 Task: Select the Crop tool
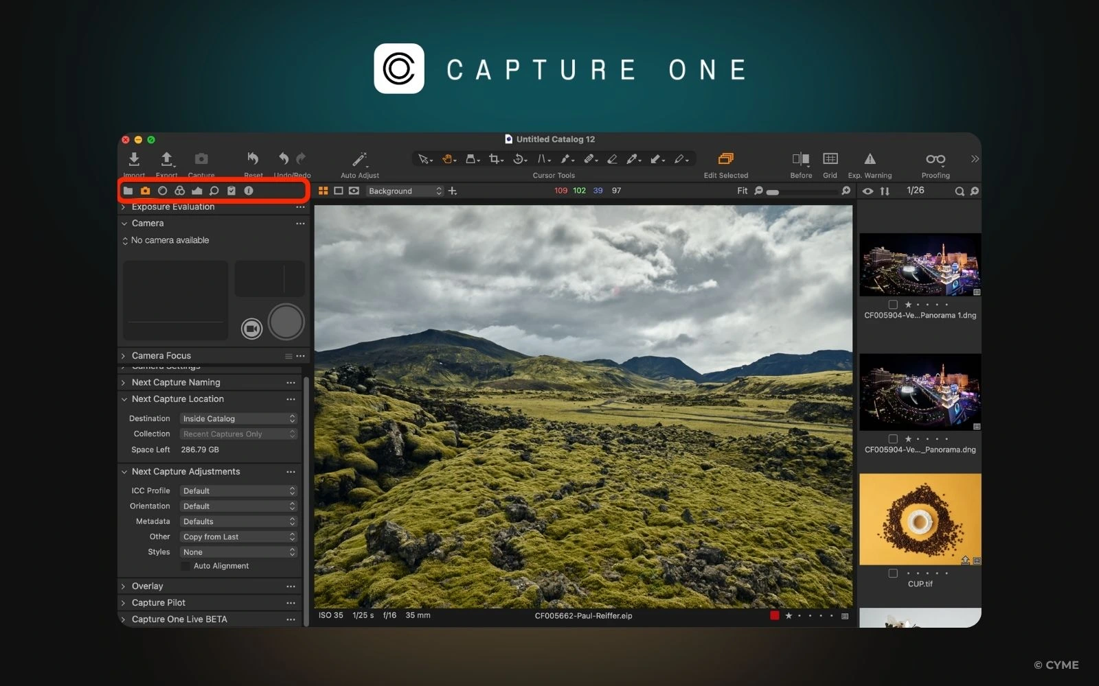click(x=495, y=158)
